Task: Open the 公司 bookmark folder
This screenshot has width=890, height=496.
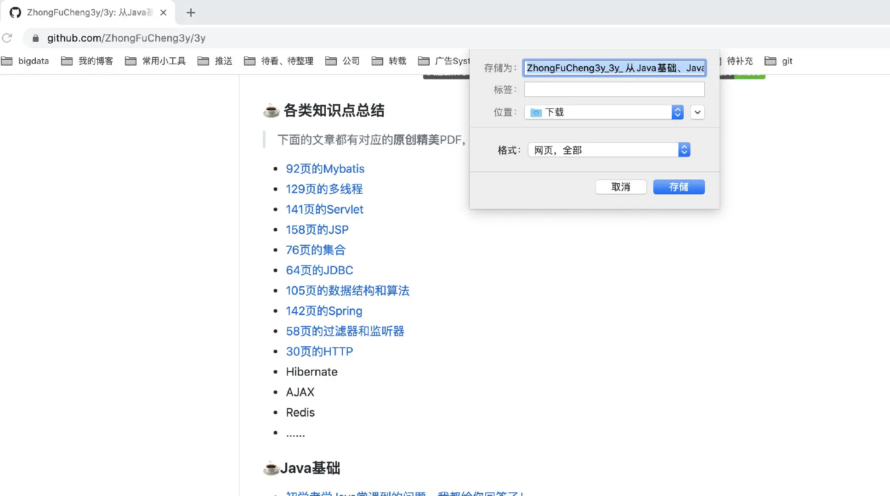Action: pyautogui.click(x=342, y=61)
